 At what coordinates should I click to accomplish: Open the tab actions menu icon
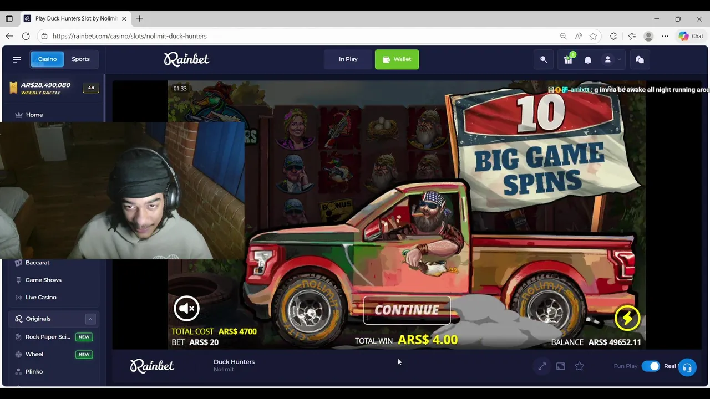coord(9,18)
